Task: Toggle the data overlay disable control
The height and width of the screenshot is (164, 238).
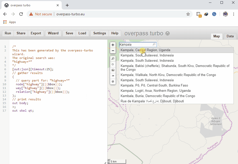Action: (x=113, y=81)
